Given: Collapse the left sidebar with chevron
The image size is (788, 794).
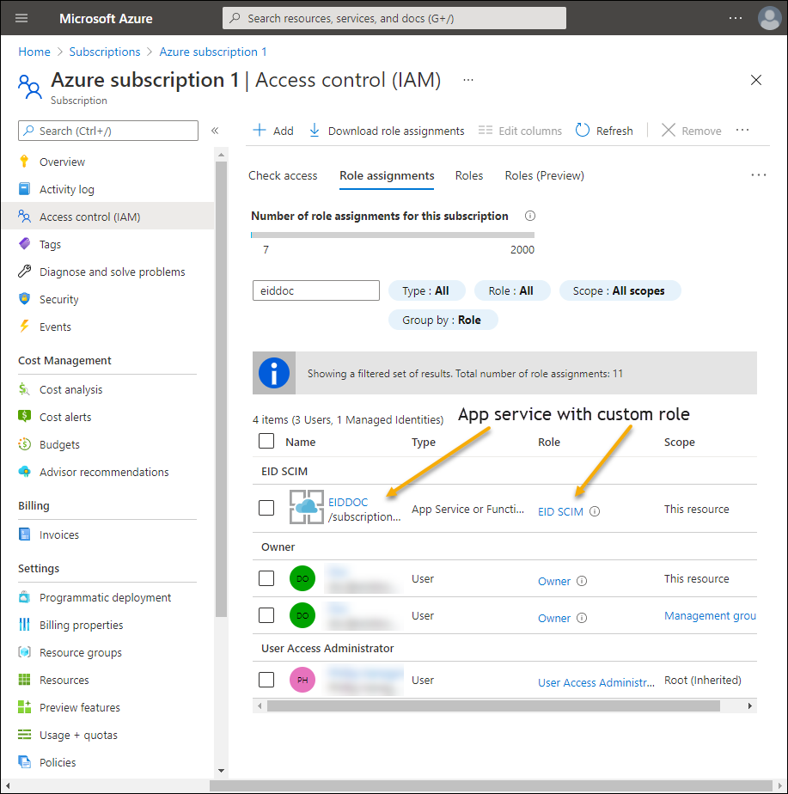Looking at the screenshot, I should (x=215, y=131).
